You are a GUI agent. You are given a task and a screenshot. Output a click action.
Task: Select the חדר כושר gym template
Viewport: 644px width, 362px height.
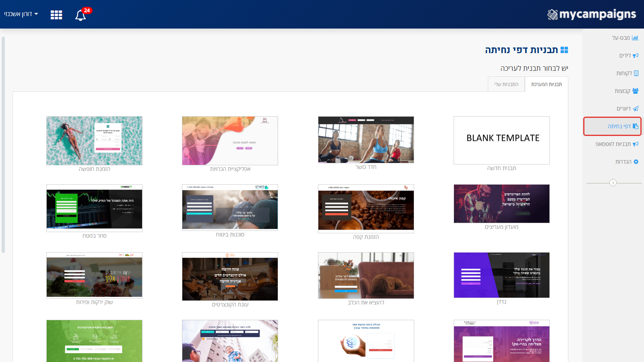[x=366, y=140]
